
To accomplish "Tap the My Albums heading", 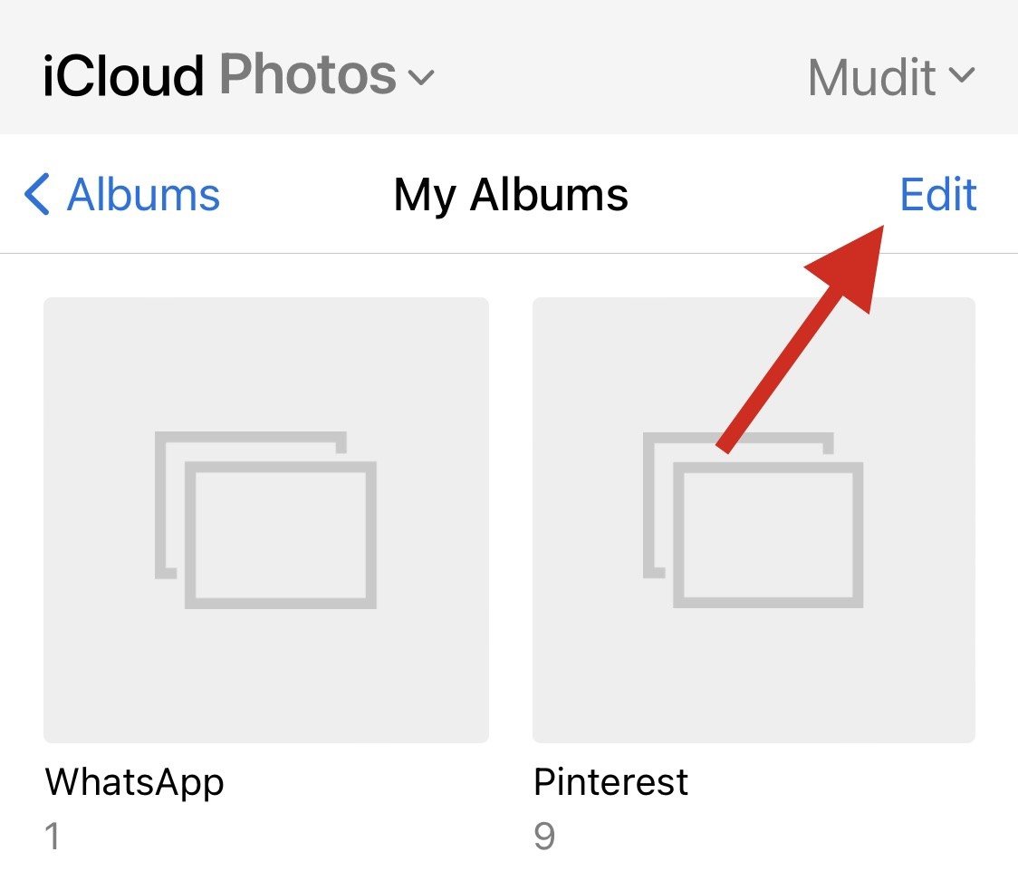I will (x=511, y=195).
